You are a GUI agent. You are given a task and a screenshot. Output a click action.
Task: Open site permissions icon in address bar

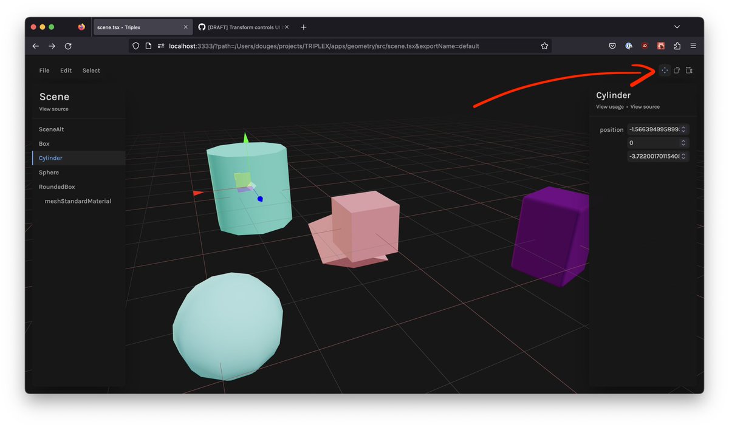coord(161,46)
